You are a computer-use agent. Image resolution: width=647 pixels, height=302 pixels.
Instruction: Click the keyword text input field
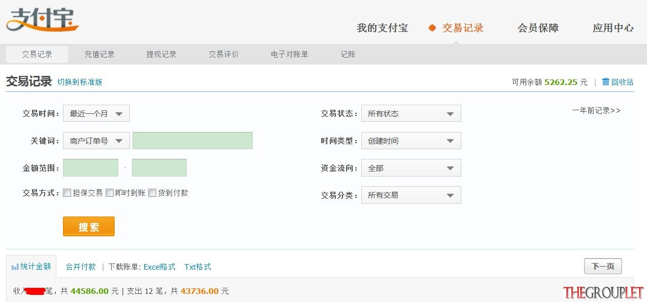pos(192,141)
